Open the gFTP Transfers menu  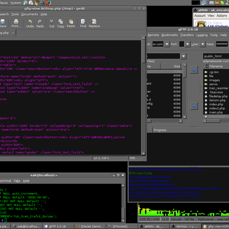coord(187,35)
